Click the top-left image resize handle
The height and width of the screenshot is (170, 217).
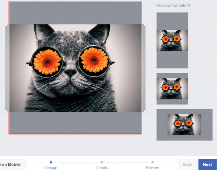(5, 24)
